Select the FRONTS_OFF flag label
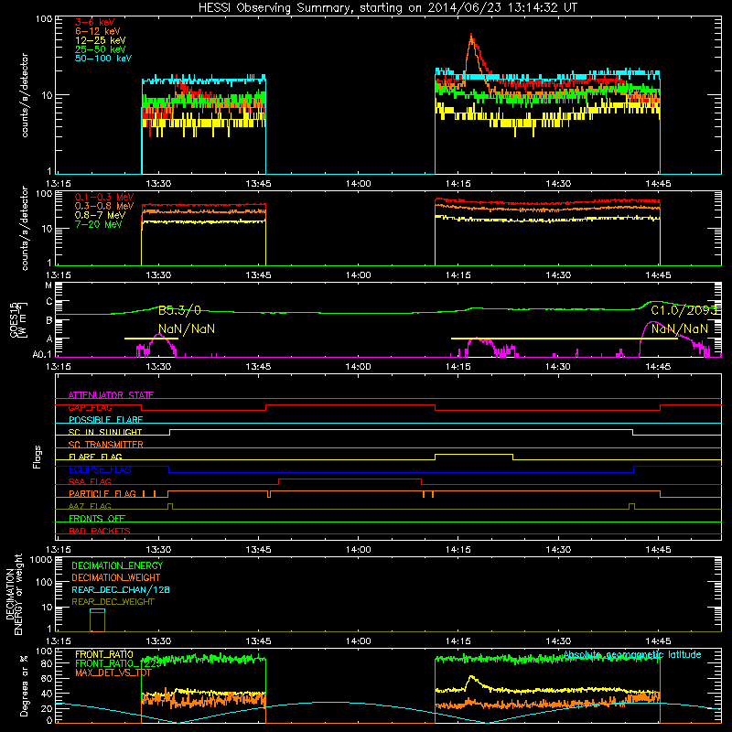The height and width of the screenshot is (732, 732). (97, 519)
